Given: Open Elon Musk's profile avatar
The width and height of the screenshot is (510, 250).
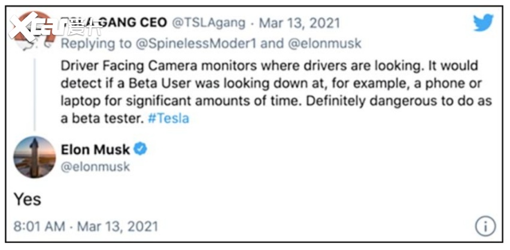Looking at the screenshot, I should (35, 157).
